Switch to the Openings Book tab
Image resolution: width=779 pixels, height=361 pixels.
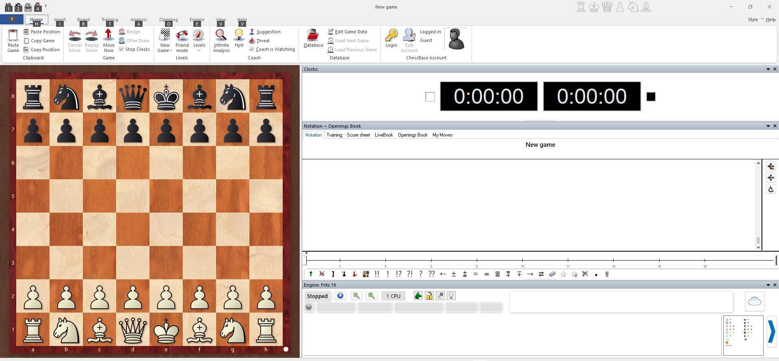(412, 135)
